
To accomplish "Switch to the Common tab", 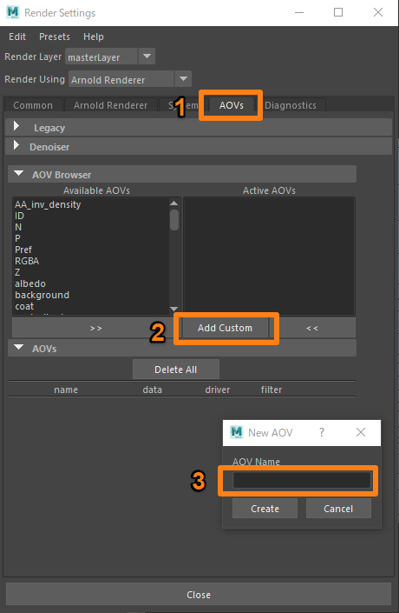I will pyautogui.click(x=33, y=105).
